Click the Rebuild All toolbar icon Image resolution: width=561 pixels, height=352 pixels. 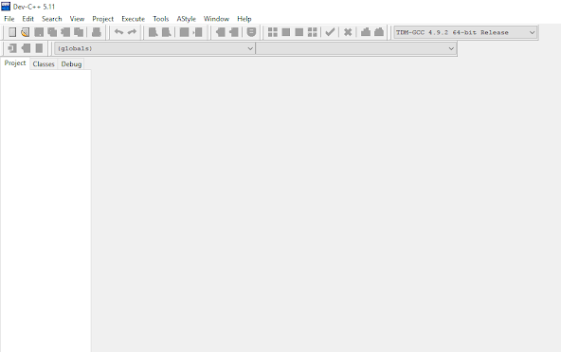click(313, 32)
